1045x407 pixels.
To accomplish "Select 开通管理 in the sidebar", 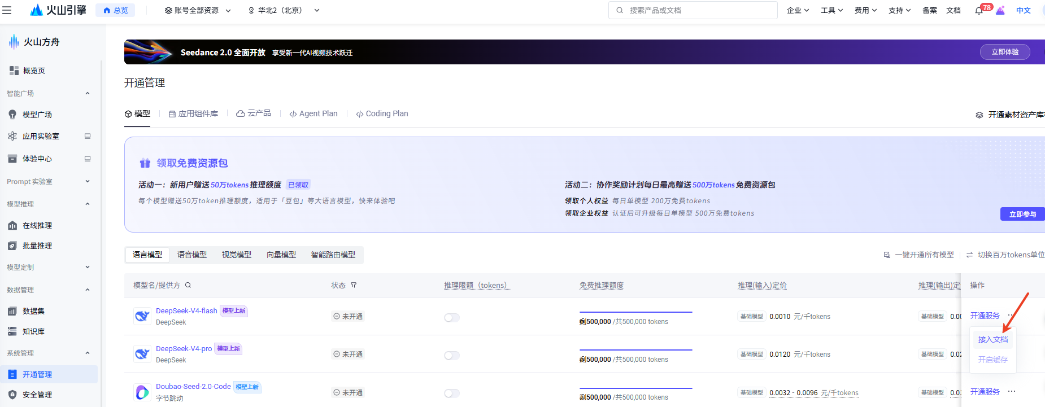I will (49, 374).
